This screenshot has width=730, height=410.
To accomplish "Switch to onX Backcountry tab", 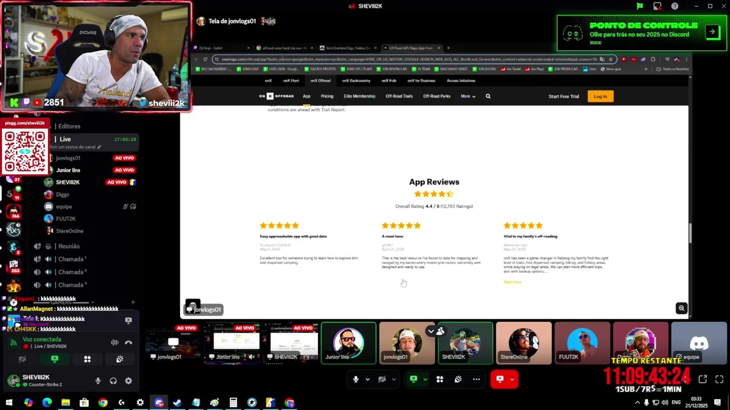I will pos(356,81).
